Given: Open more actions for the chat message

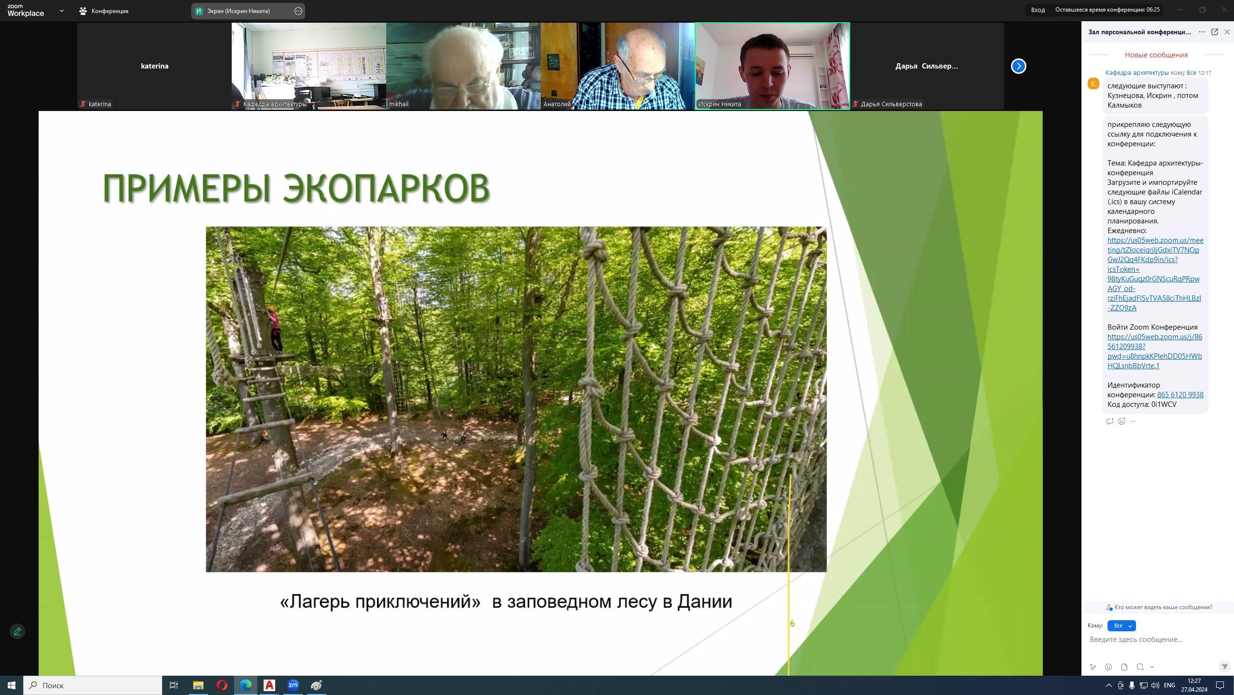Looking at the screenshot, I should click(x=1133, y=421).
